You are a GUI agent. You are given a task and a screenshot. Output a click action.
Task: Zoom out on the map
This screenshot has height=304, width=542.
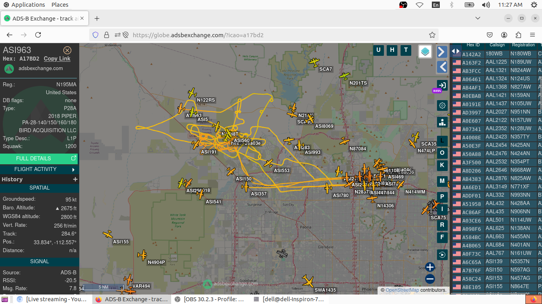(x=430, y=279)
